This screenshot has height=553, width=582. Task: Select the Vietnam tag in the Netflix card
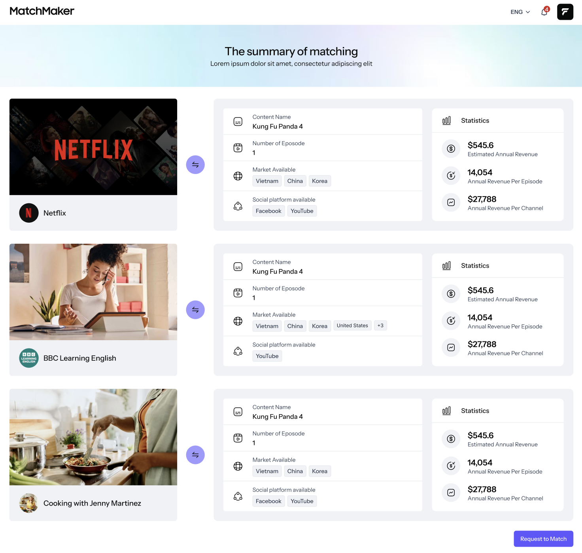[x=267, y=181]
